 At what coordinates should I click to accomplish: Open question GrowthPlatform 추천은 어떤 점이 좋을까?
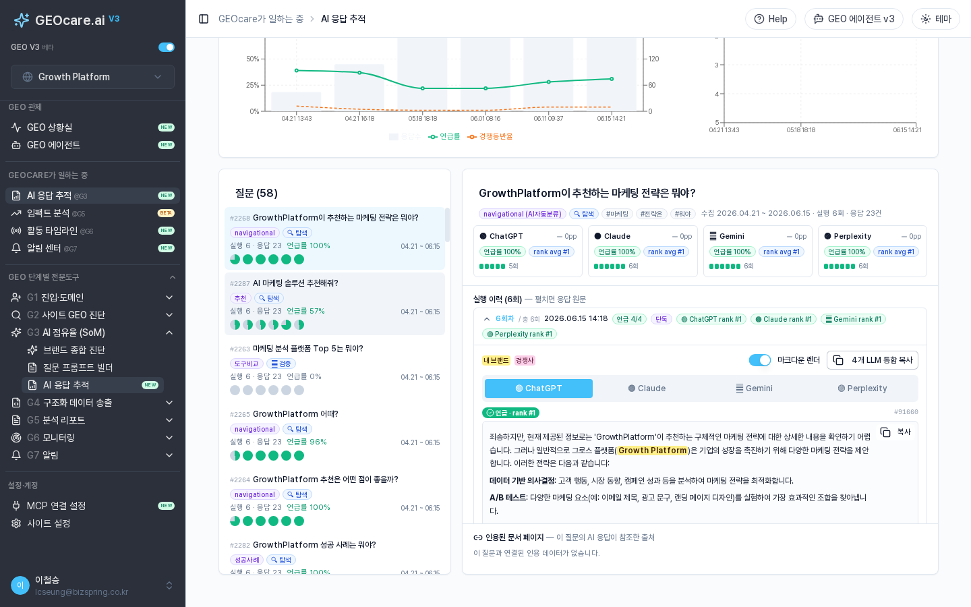click(334, 500)
